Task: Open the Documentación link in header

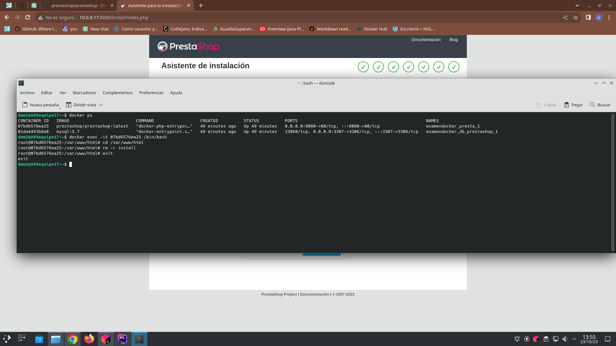Action: [x=426, y=40]
